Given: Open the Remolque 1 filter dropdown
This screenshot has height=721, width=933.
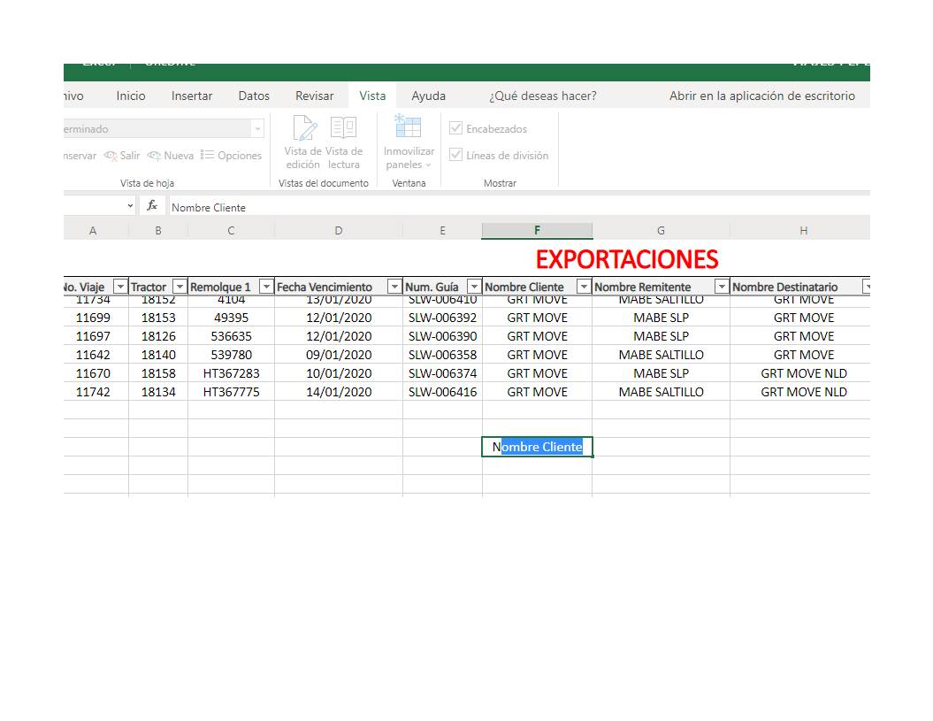Looking at the screenshot, I should pos(266,287).
